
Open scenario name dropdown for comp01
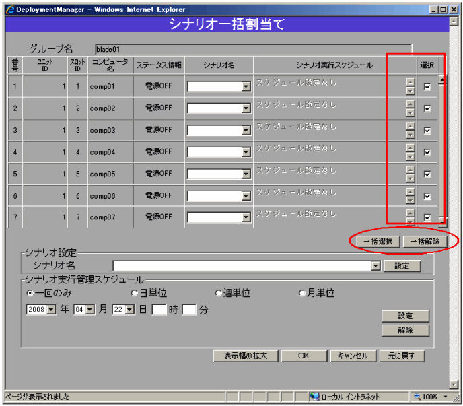[x=246, y=87]
